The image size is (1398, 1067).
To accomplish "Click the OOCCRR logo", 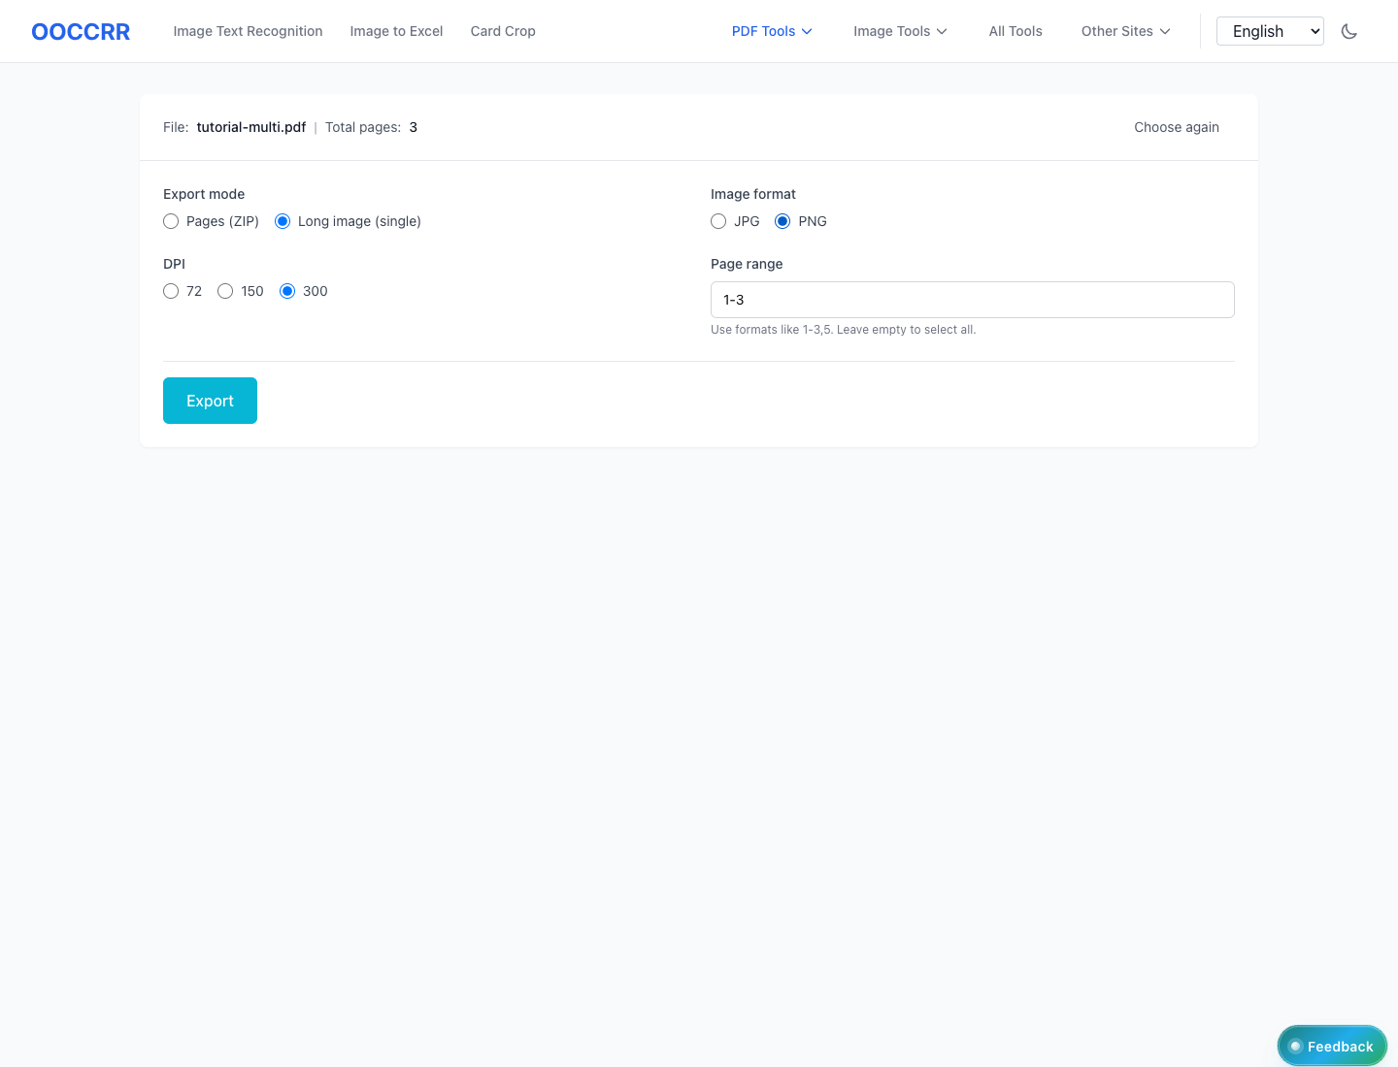I will [81, 31].
